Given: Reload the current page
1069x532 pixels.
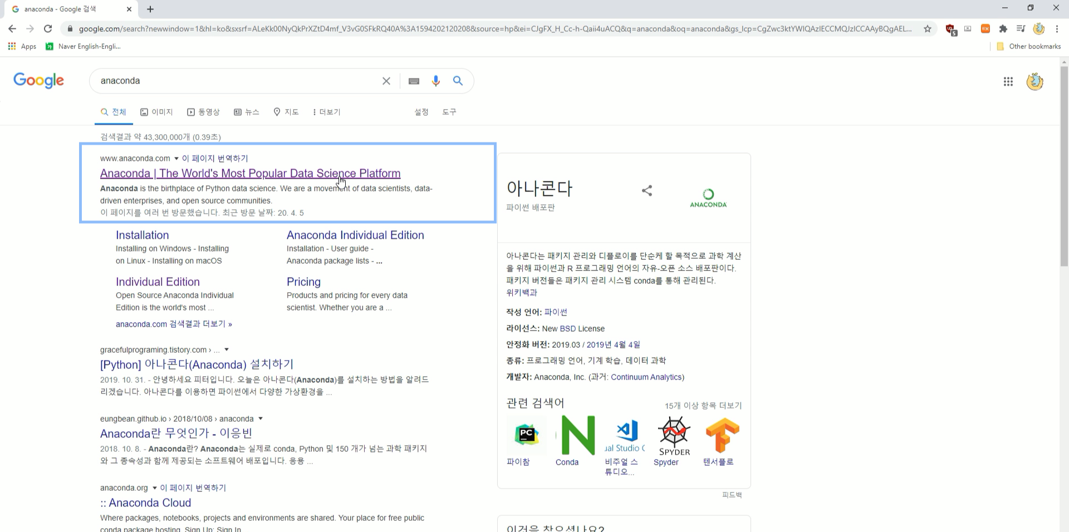Looking at the screenshot, I should click(48, 29).
